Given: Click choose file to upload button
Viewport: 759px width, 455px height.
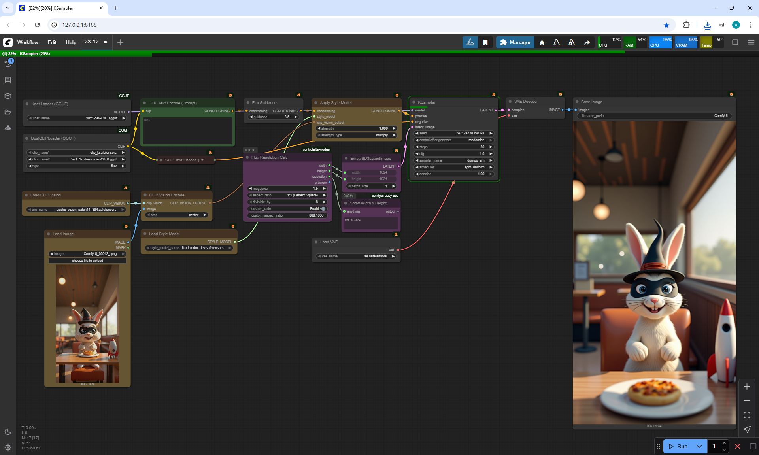Looking at the screenshot, I should (x=87, y=261).
